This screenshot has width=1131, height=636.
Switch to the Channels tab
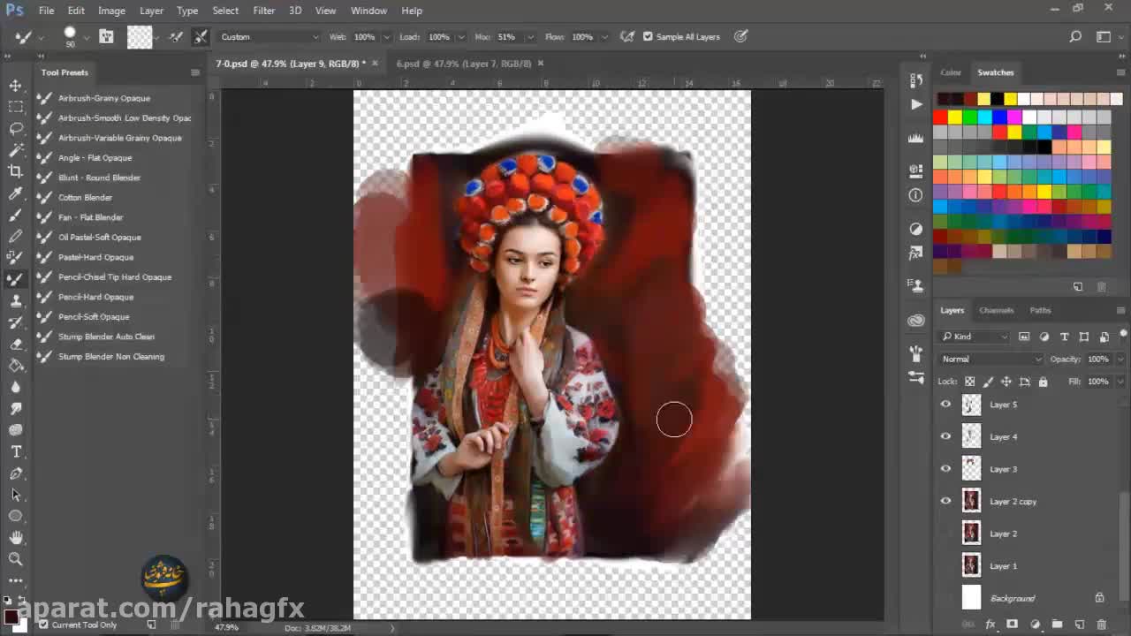pyautogui.click(x=996, y=310)
